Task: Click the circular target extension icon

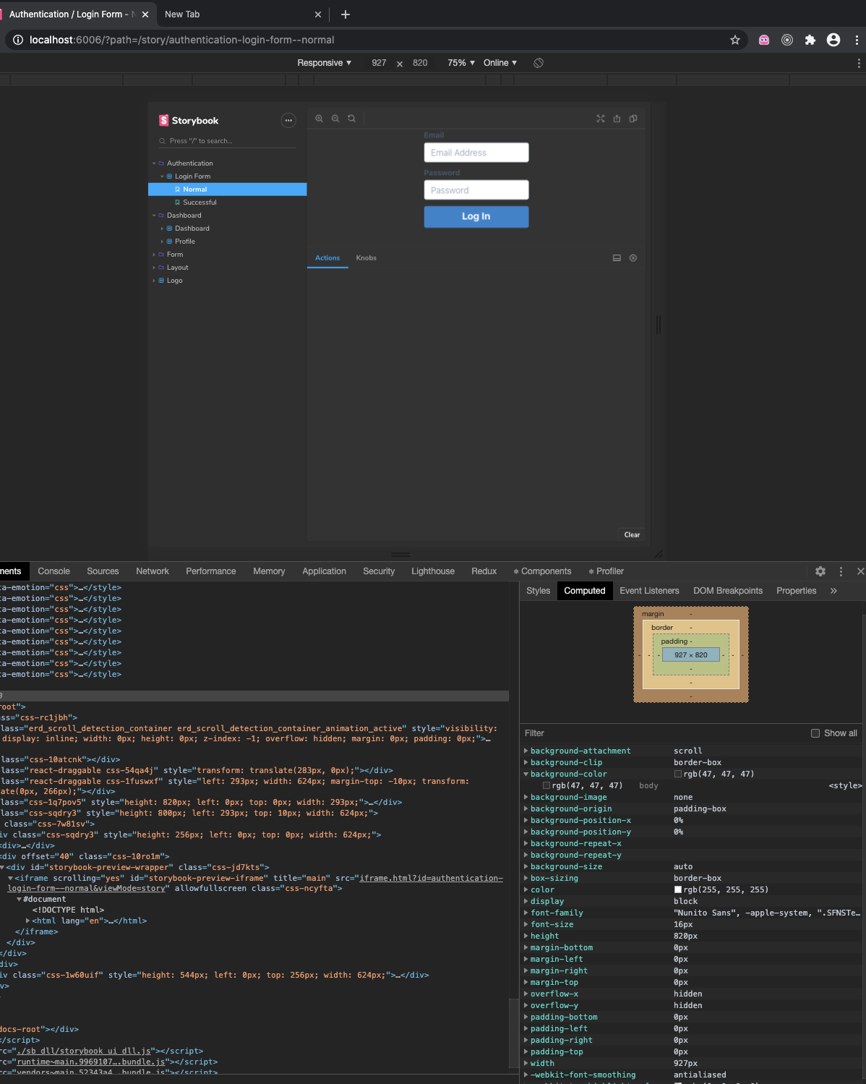Action: pos(787,40)
